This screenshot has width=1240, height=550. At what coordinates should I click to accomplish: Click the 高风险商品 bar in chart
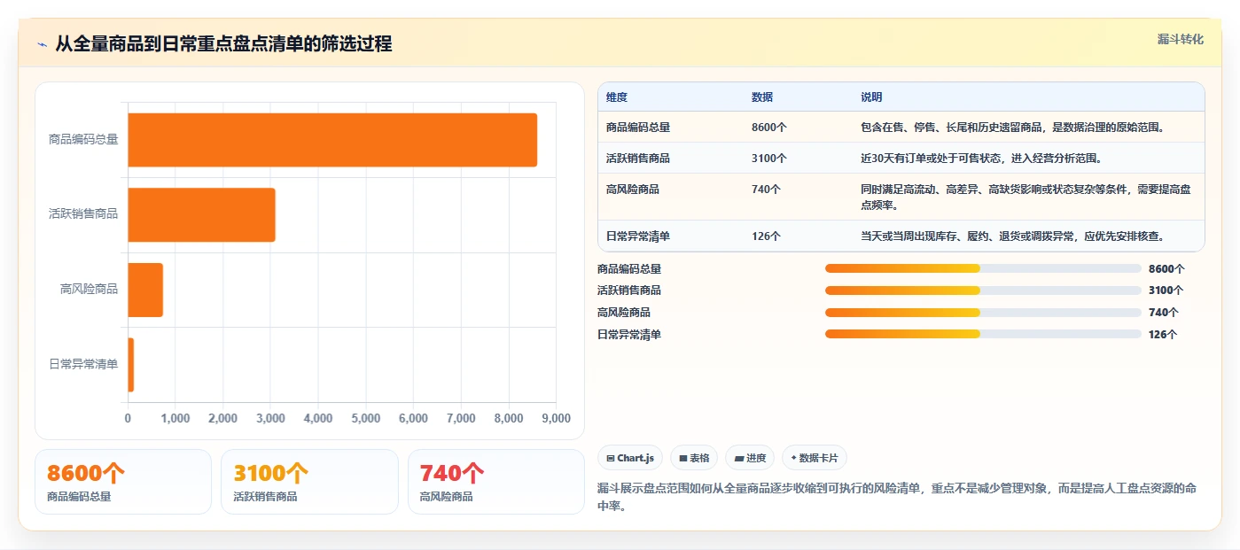(x=145, y=290)
